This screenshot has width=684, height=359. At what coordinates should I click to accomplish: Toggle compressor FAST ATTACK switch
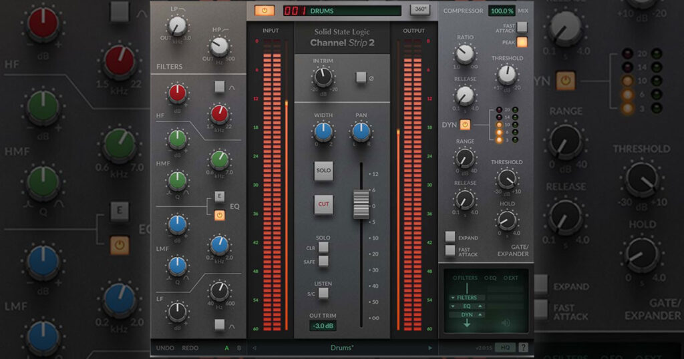tap(522, 27)
